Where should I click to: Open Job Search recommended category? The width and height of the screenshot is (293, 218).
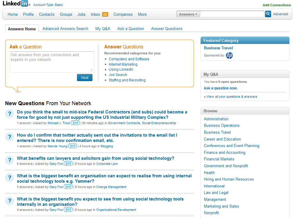[118, 75]
